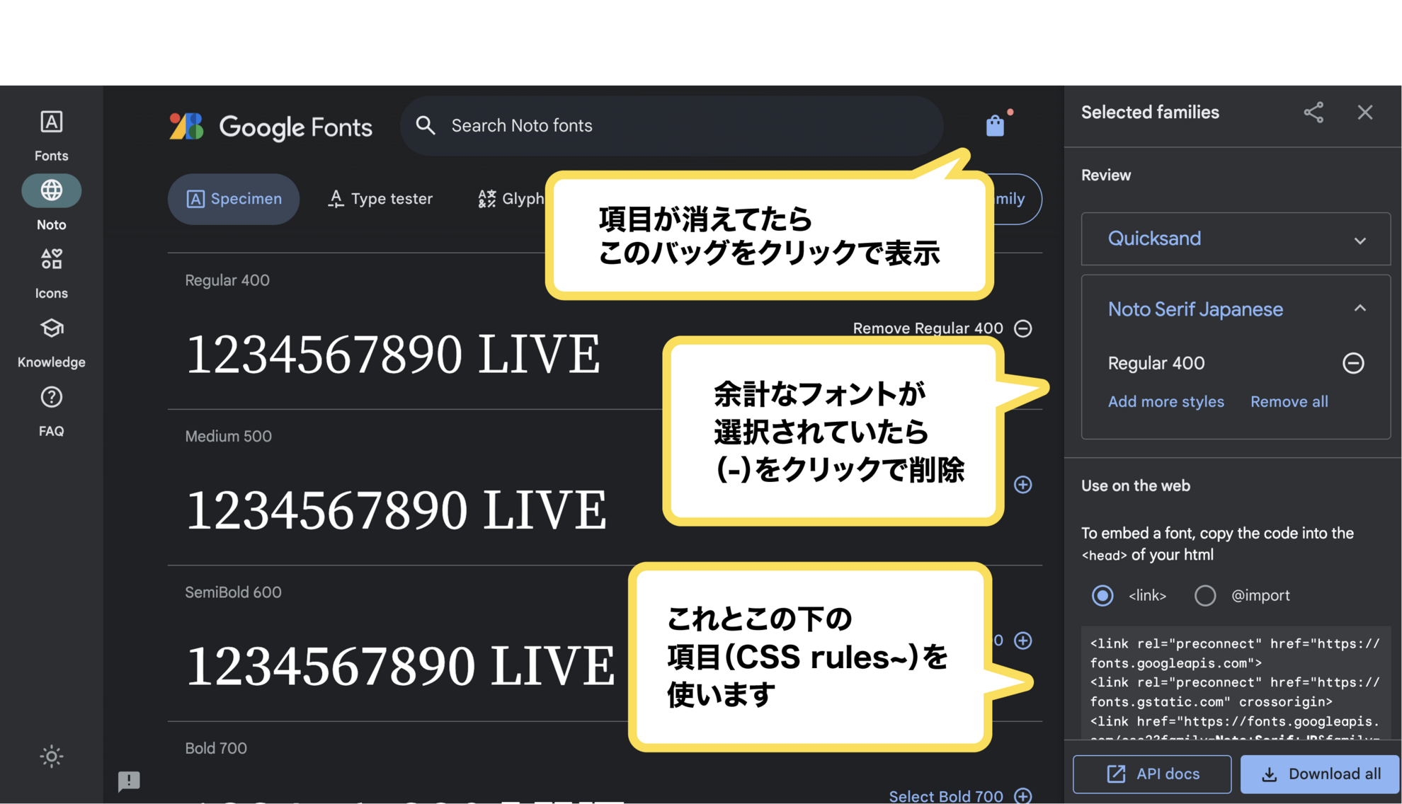The width and height of the screenshot is (1402, 804).
Task: Open the Noto globe section
Action: pyautogui.click(x=51, y=204)
